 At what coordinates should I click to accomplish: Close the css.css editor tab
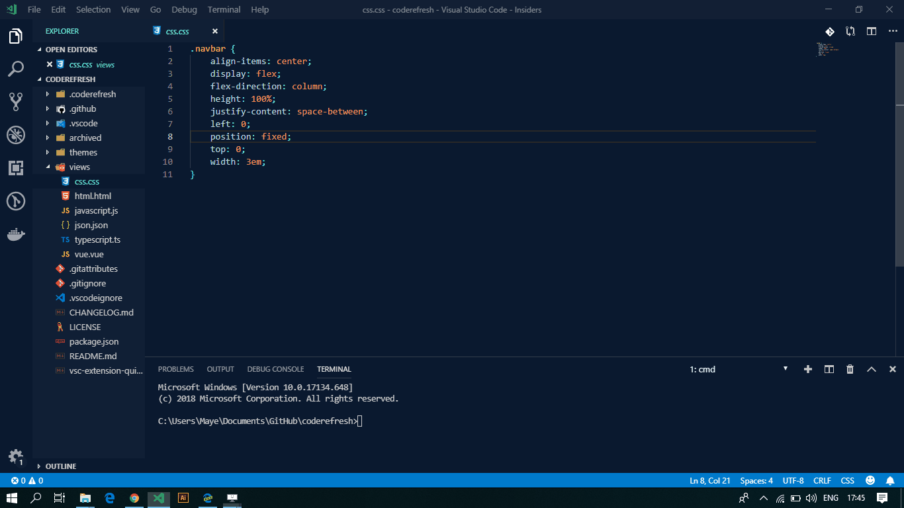click(x=215, y=31)
